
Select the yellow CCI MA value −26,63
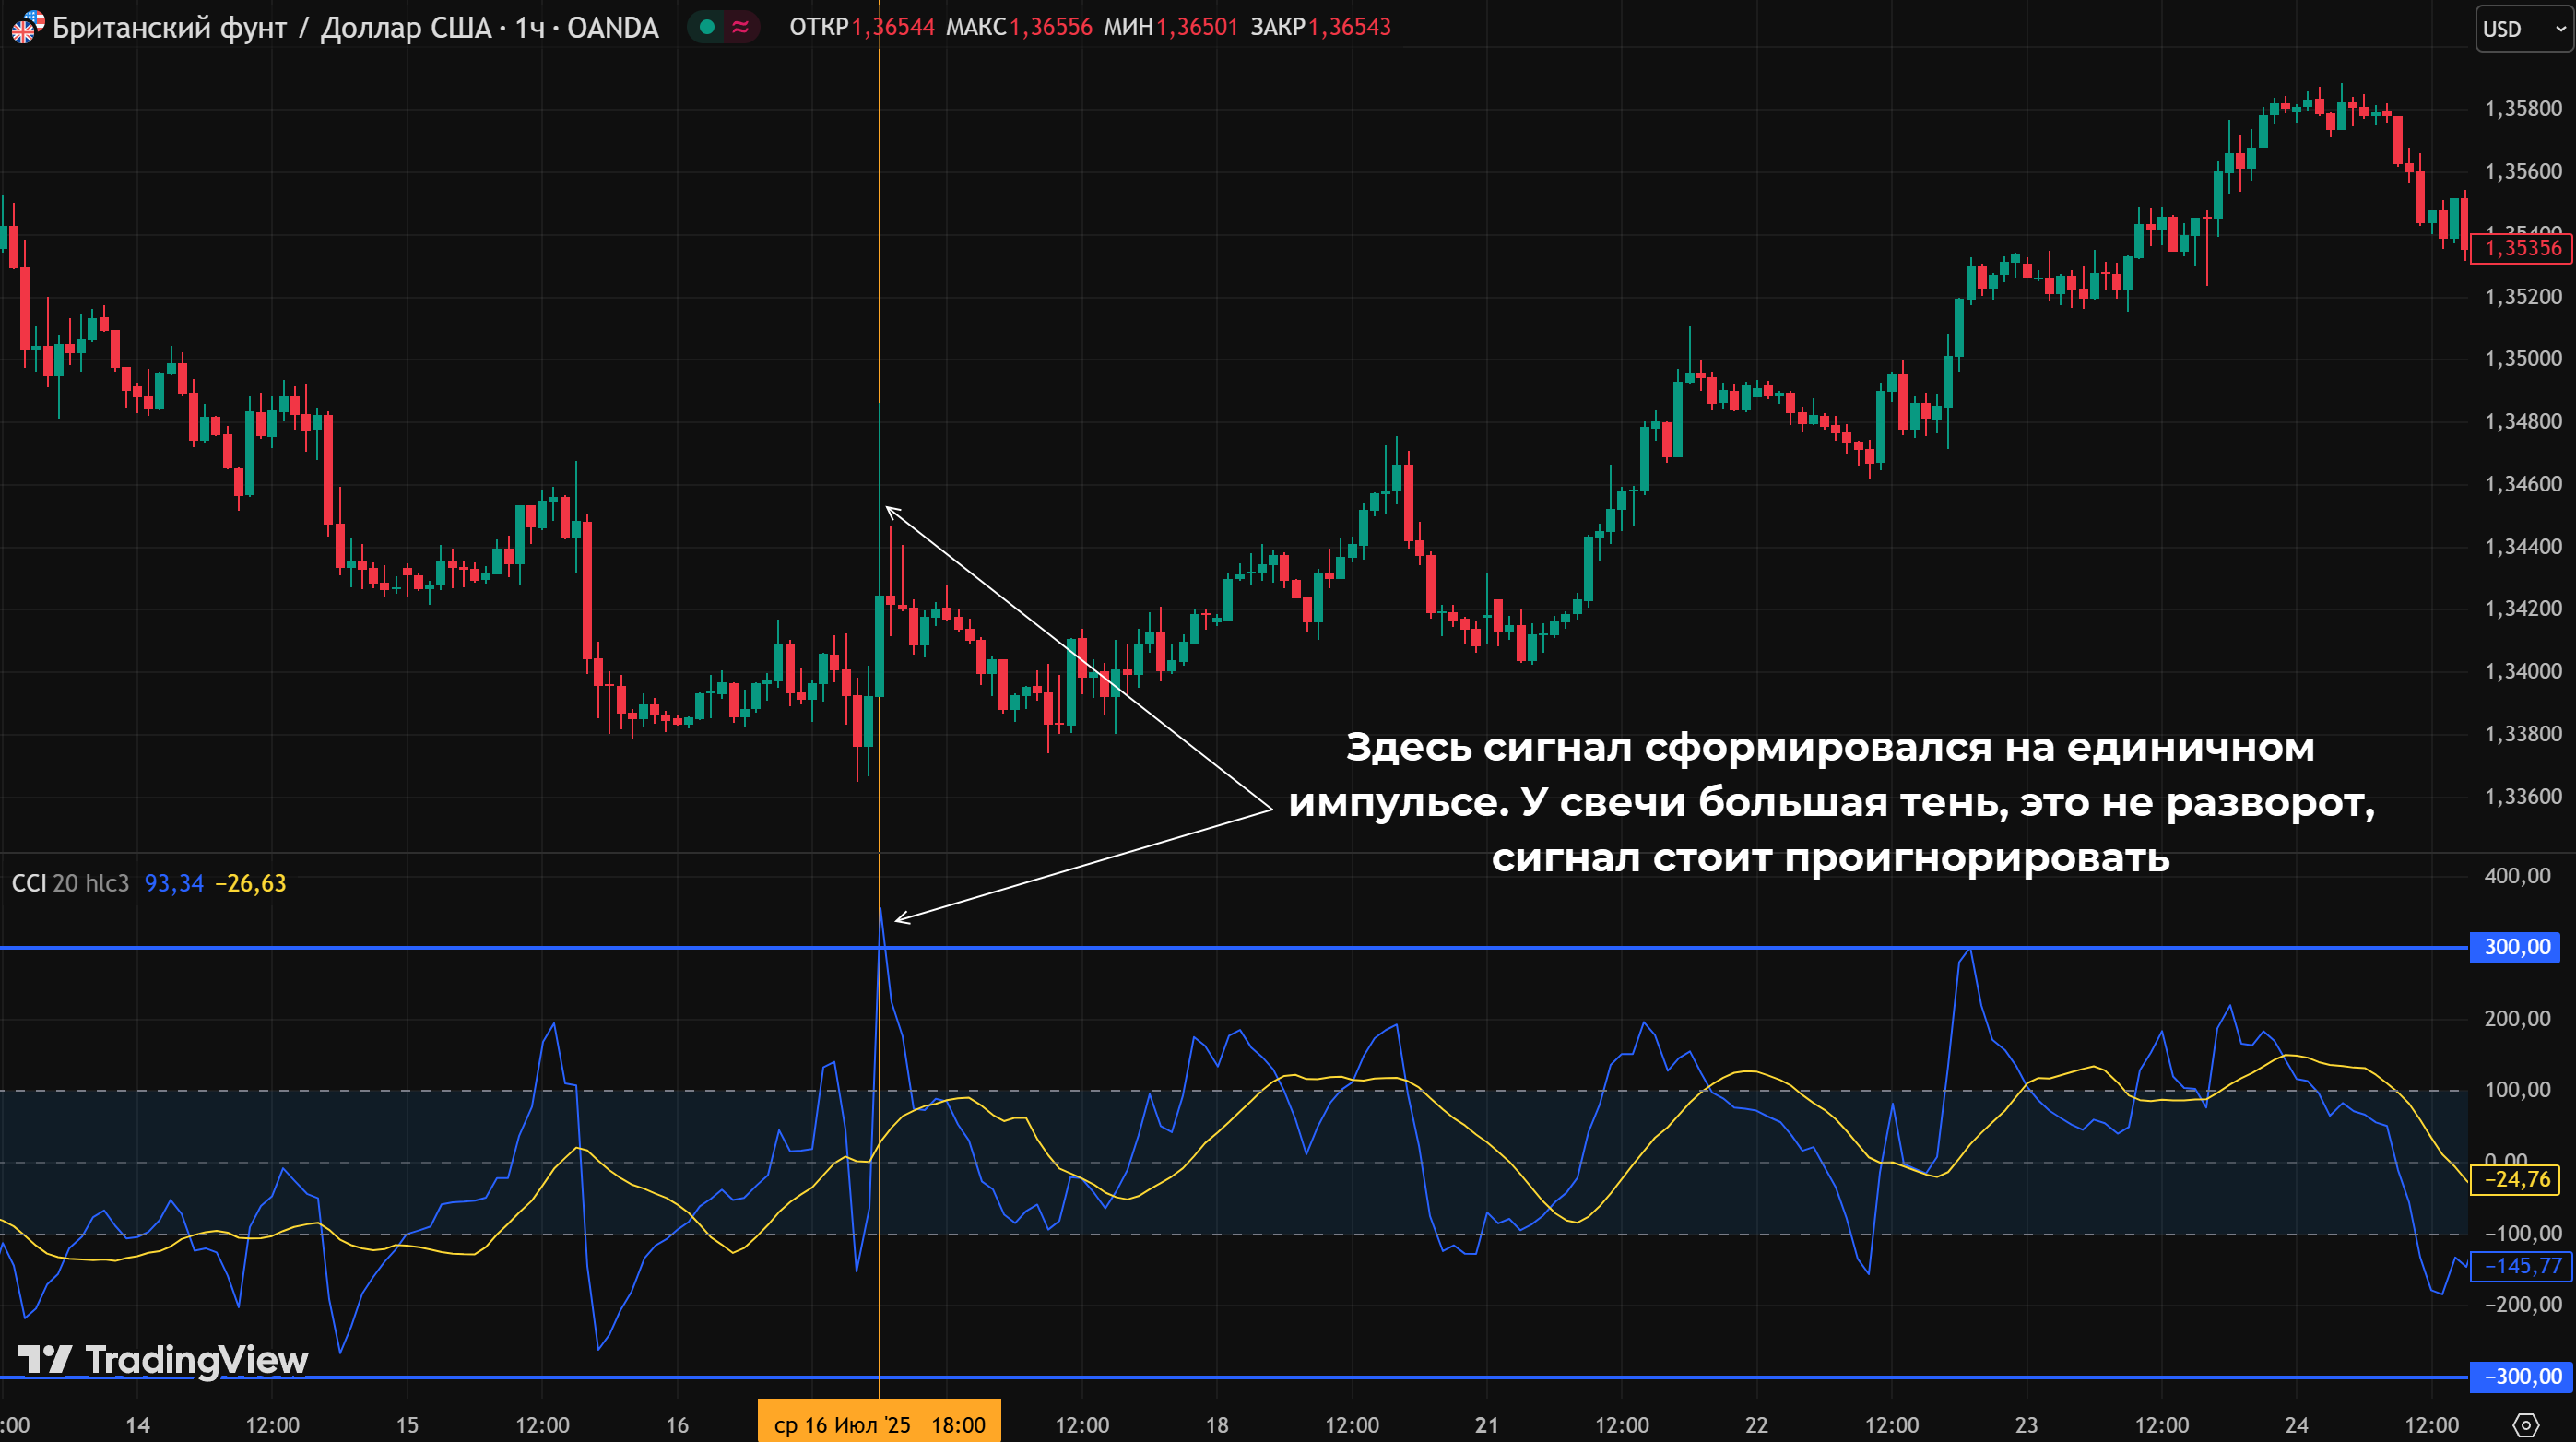tap(250, 883)
